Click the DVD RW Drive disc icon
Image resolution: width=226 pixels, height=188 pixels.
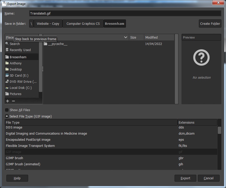(7, 81)
